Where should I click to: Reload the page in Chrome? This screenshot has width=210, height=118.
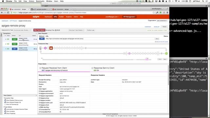coord(8,12)
